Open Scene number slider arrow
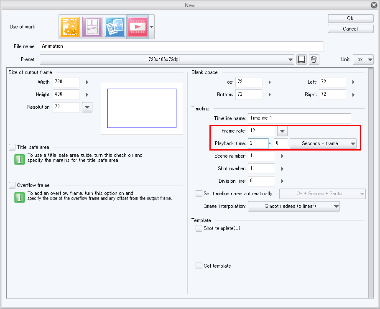Viewport: 380px width, 309px height. click(x=282, y=156)
